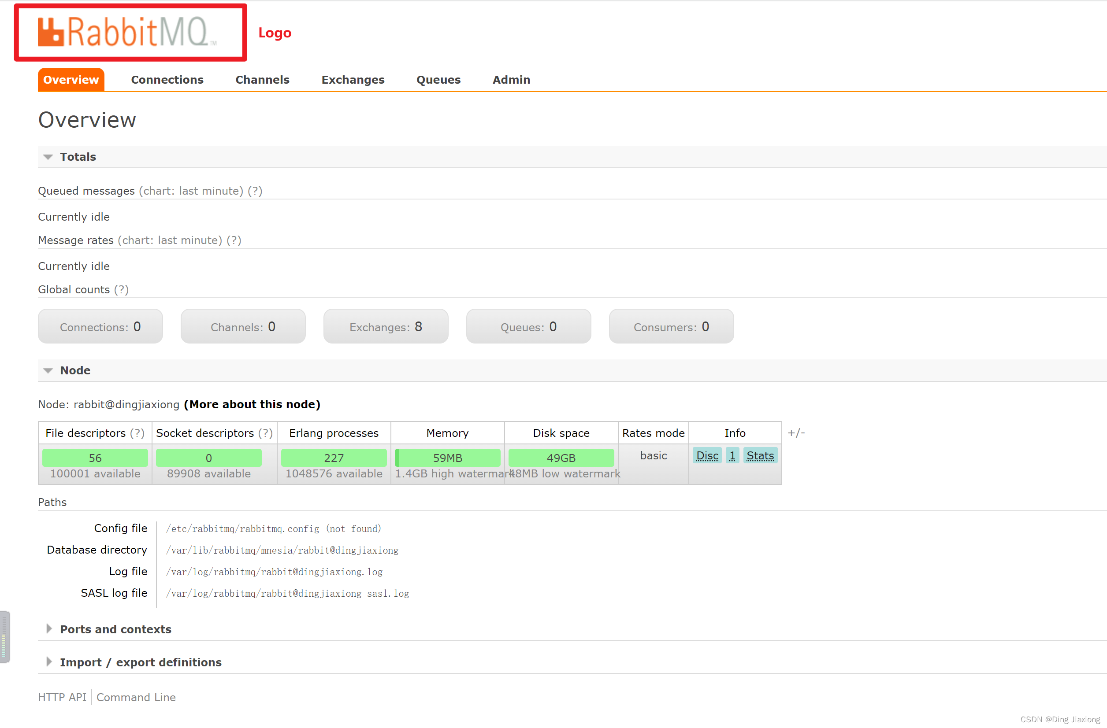Click the '89908 available' text
The image size is (1107, 728).
pos(209,474)
